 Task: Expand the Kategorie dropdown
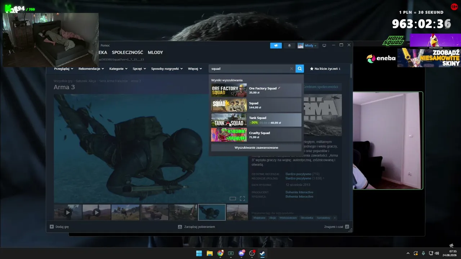(118, 69)
